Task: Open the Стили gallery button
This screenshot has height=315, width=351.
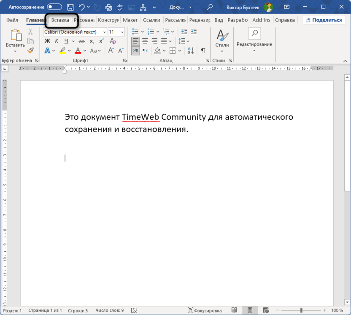Action: [222, 41]
